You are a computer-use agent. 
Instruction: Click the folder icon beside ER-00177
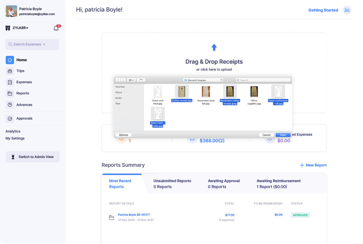click(111, 217)
